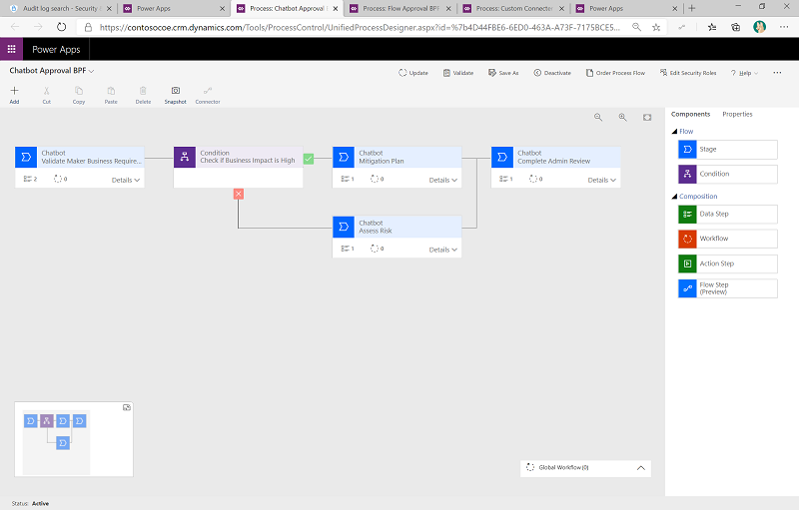799x510 pixels.
Task: Open the more commands ellipsis menu
Action: [777, 73]
